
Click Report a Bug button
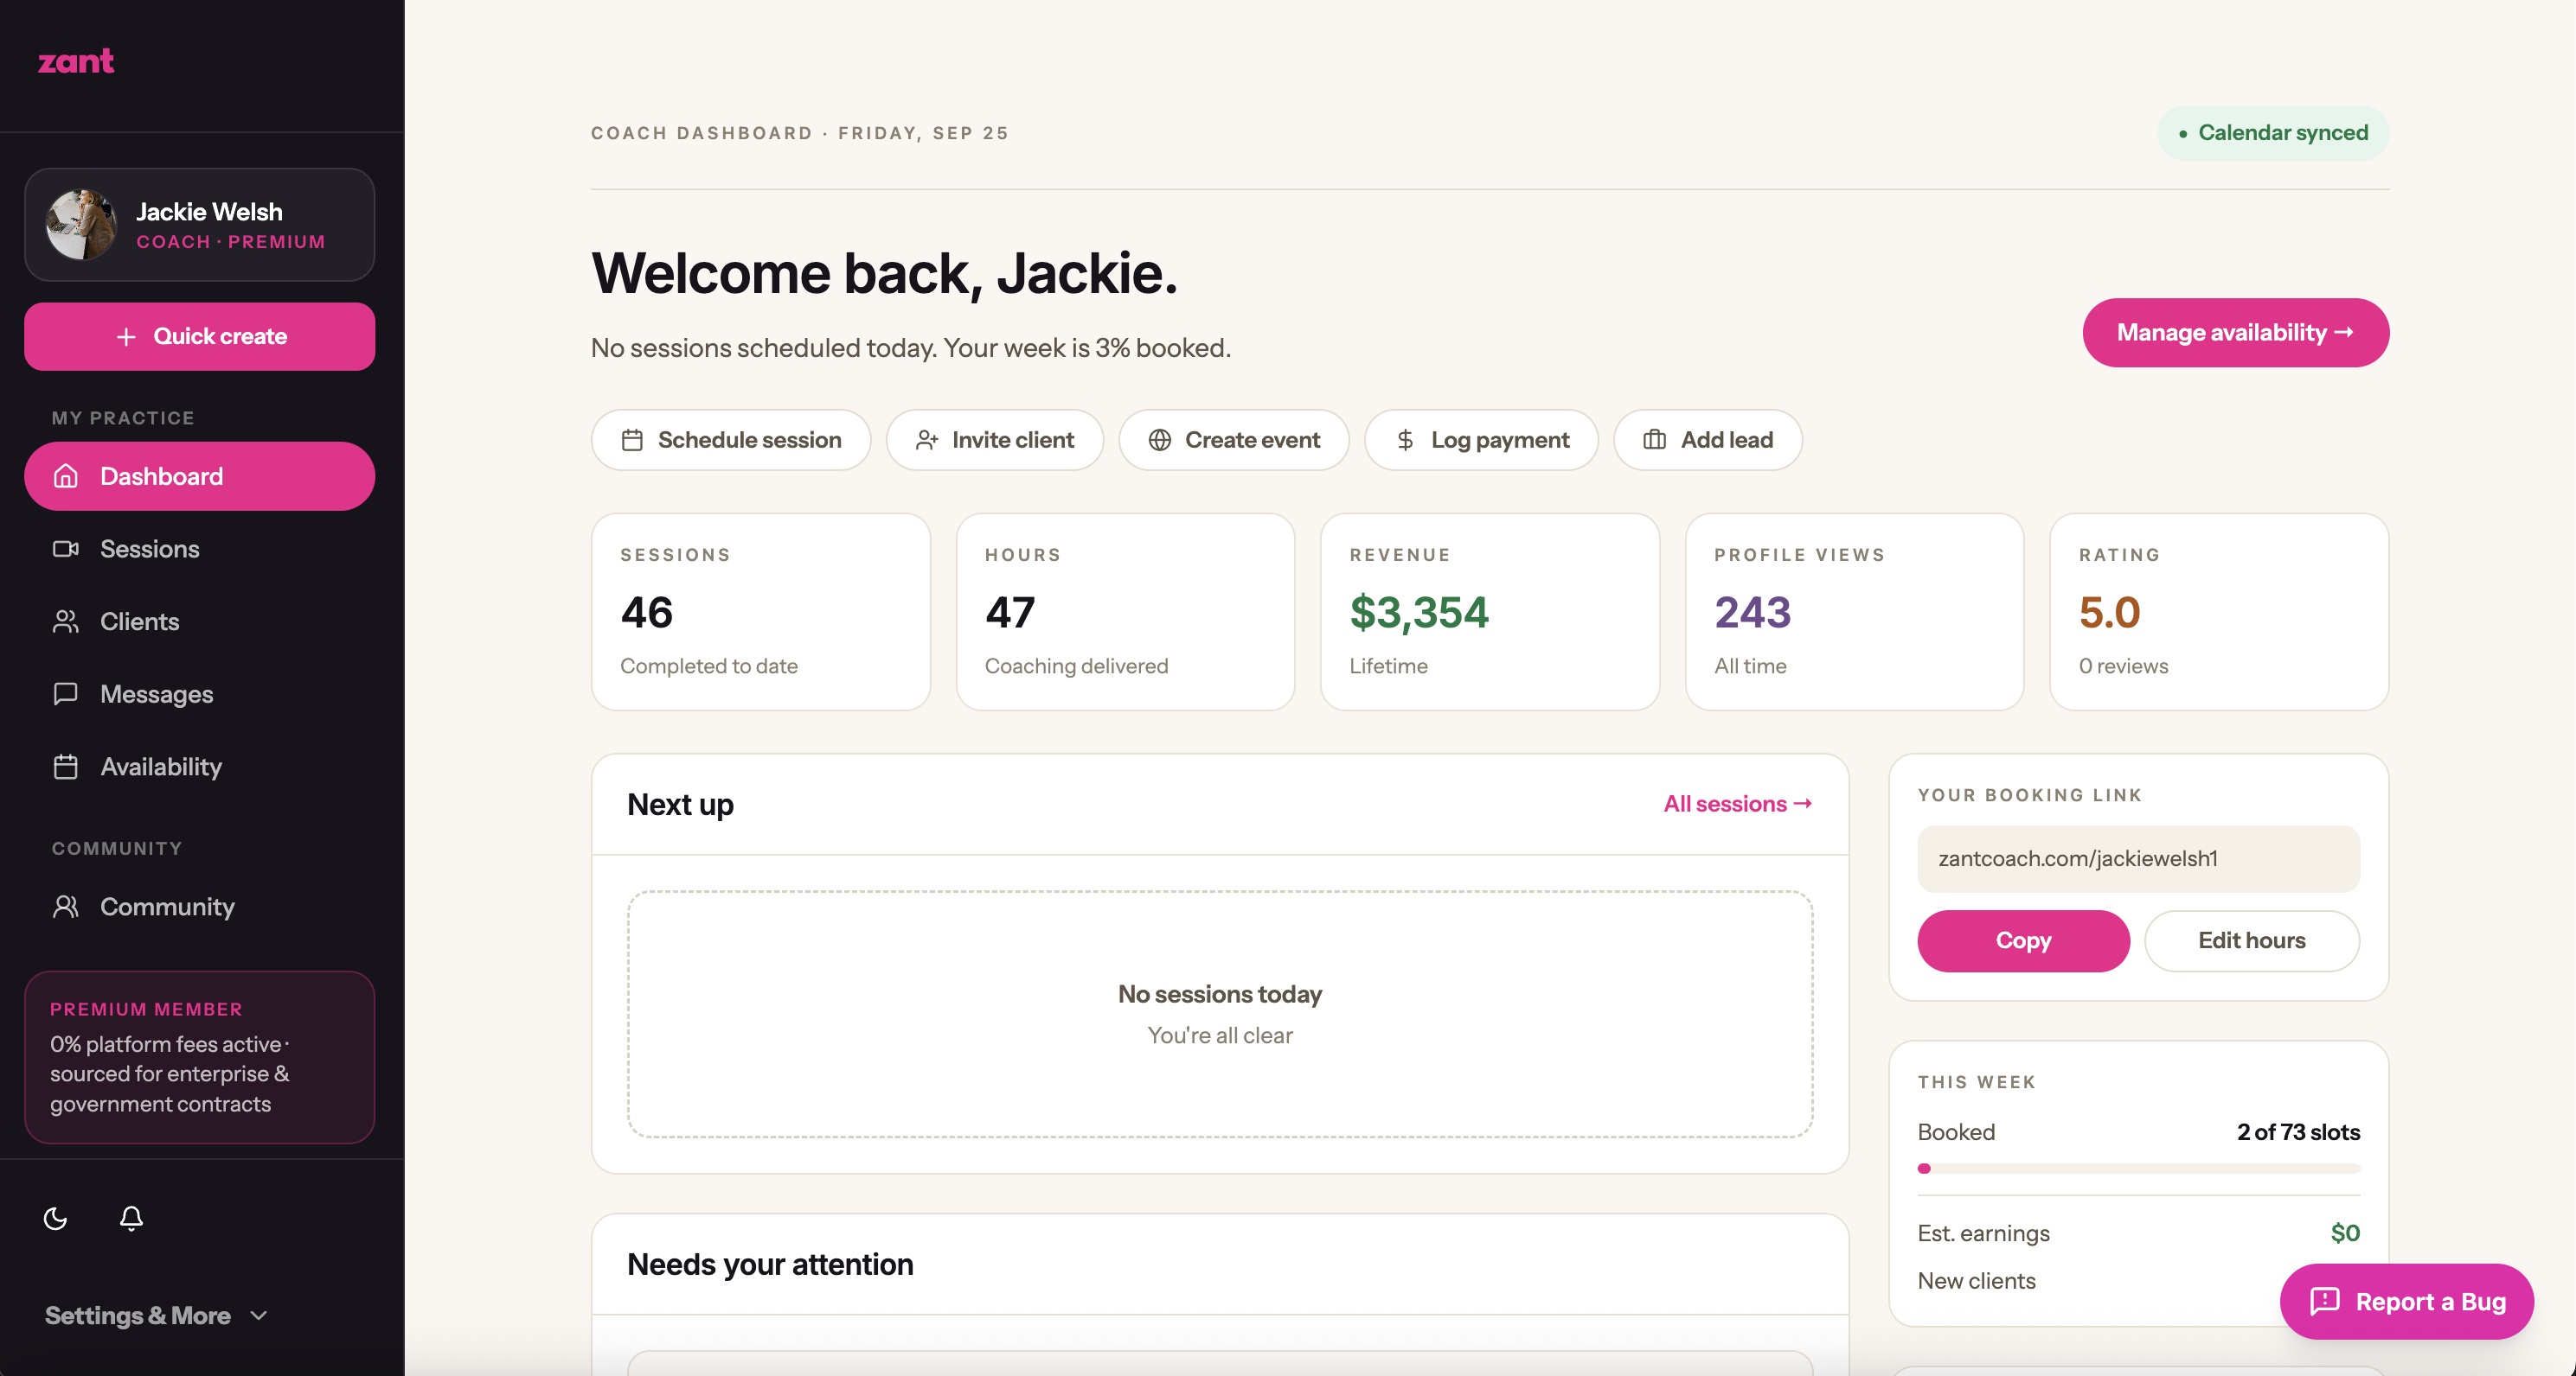2406,1301
